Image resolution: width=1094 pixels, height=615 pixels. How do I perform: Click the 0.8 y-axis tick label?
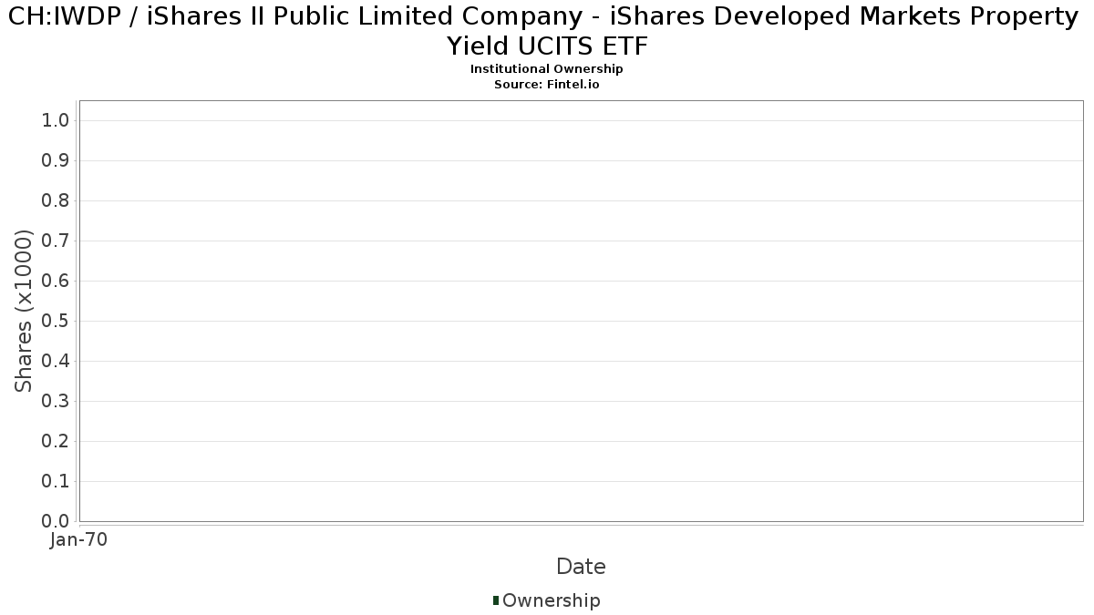tap(57, 201)
